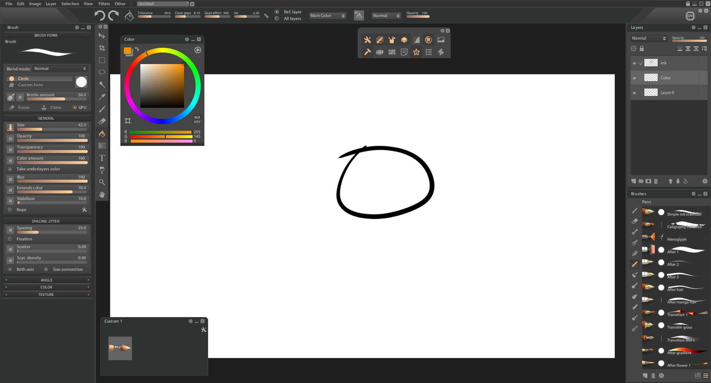The height and width of the screenshot is (383, 711).
Task: Select the Hand pan tool
Action: (x=102, y=194)
